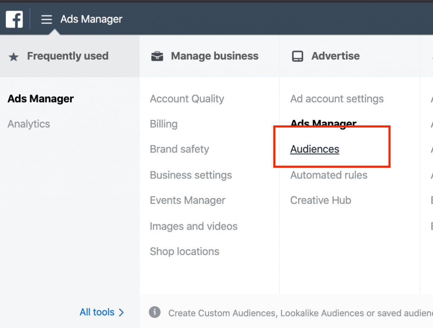Open Account Quality
This screenshot has width=433, height=328.
tap(187, 99)
